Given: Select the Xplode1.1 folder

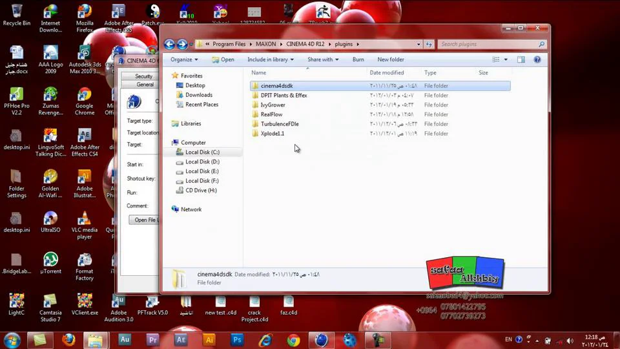Looking at the screenshot, I should click(x=380, y=133).
